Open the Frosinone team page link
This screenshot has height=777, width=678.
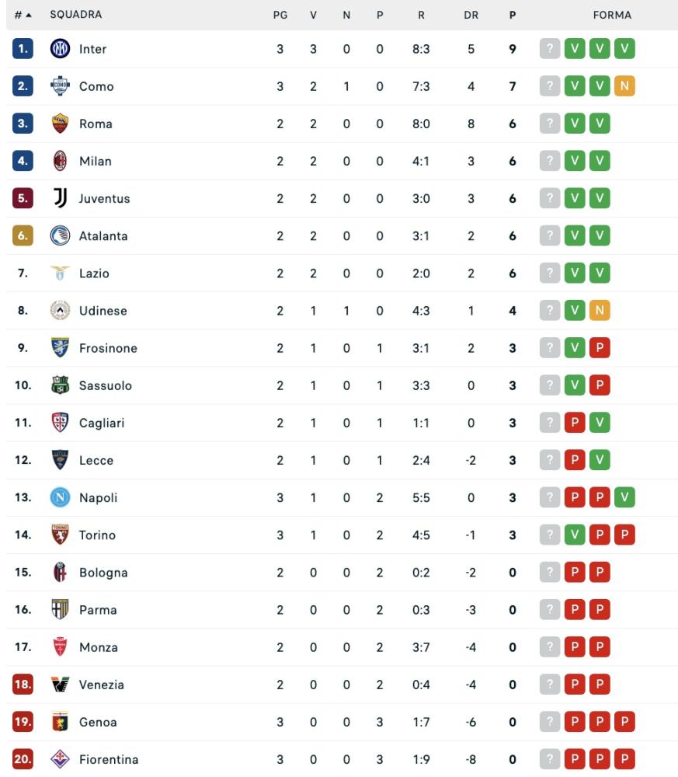click(108, 348)
